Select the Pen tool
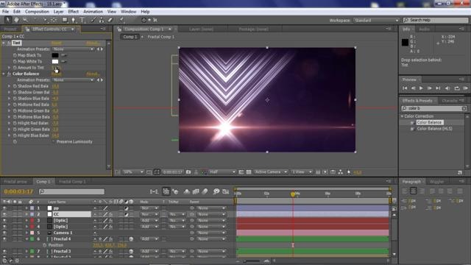The height and width of the screenshot is (265, 471). [74, 20]
